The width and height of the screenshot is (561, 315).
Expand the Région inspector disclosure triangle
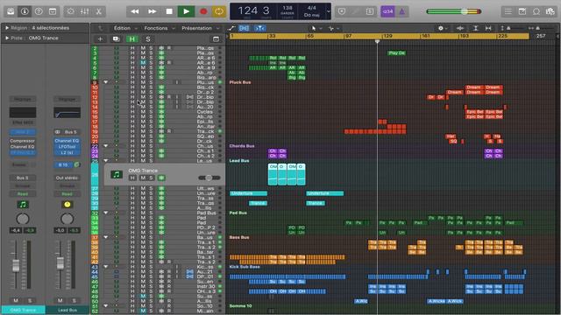tap(7, 28)
